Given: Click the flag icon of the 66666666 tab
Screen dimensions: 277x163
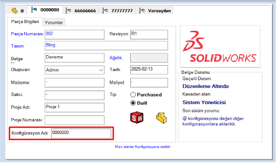Looking at the screenshot, I should coord(68,10).
